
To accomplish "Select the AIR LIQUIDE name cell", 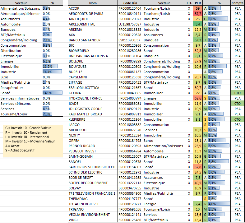I will coord(93,19).
